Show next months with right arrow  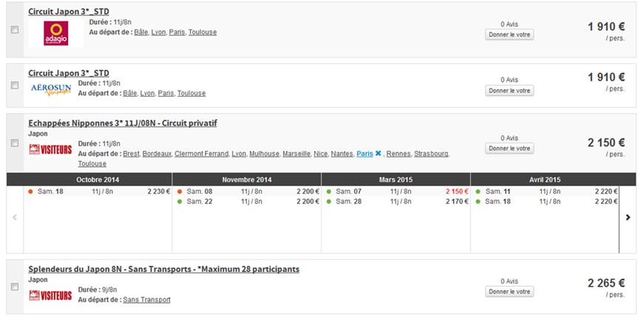coord(628,217)
